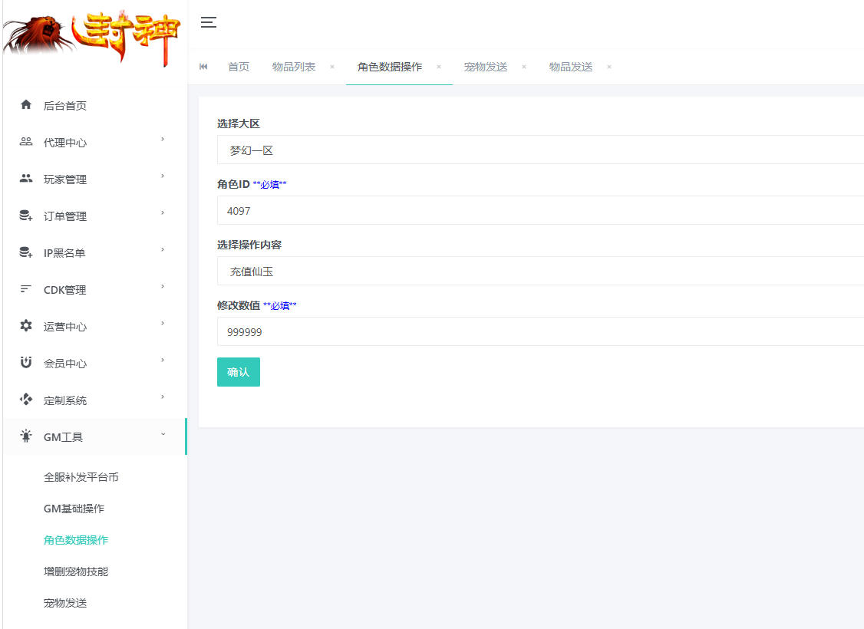The height and width of the screenshot is (629, 864).
Task: Open 后台首页 in the sidebar
Action: [x=65, y=106]
